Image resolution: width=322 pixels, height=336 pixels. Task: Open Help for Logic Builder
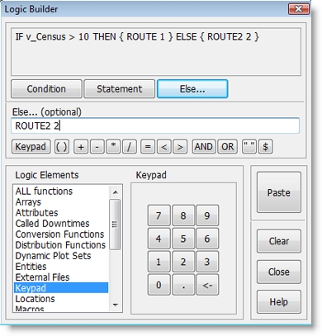[x=279, y=302]
